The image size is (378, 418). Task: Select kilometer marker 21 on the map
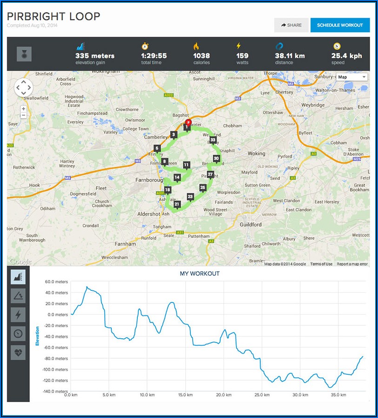point(177,204)
